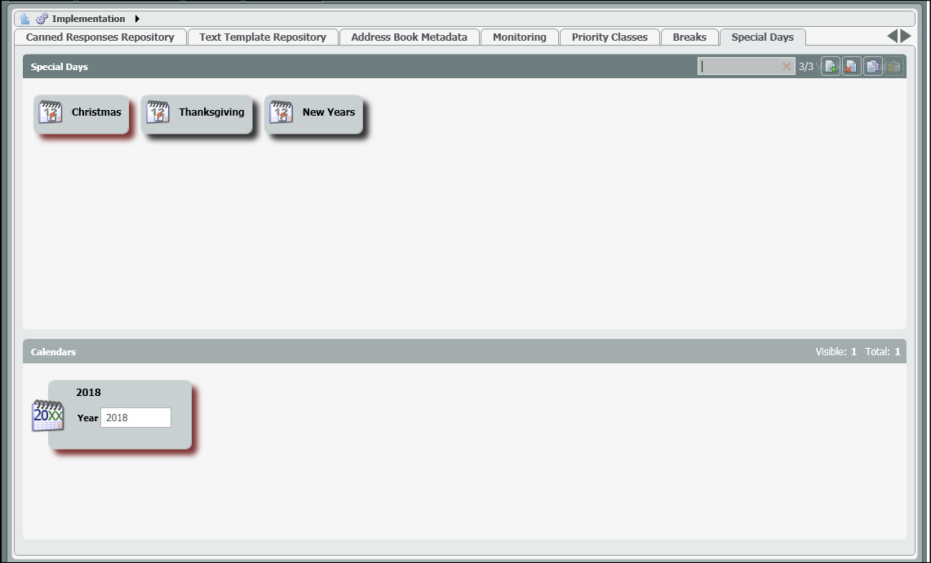This screenshot has width=931, height=563.
Task: Open the Address Book Metadata tab
Action: pyautogui.click(x=409, y=37)
